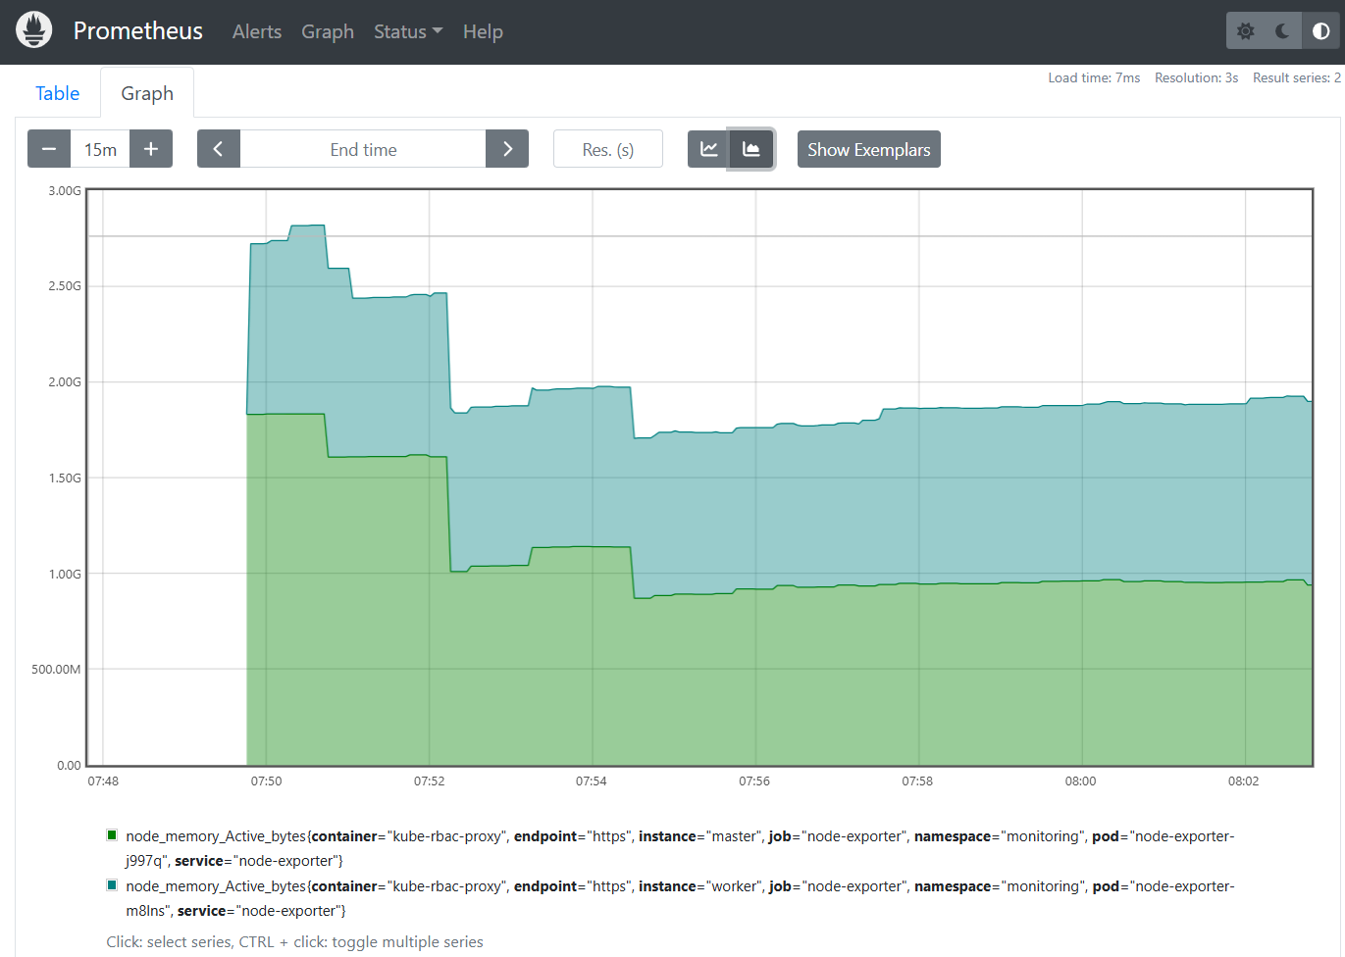Image resolution: width=1345 pixels, height=957 pixels.
Task: Click the 07:56 x-axis time label
Action: coord(754,781)
